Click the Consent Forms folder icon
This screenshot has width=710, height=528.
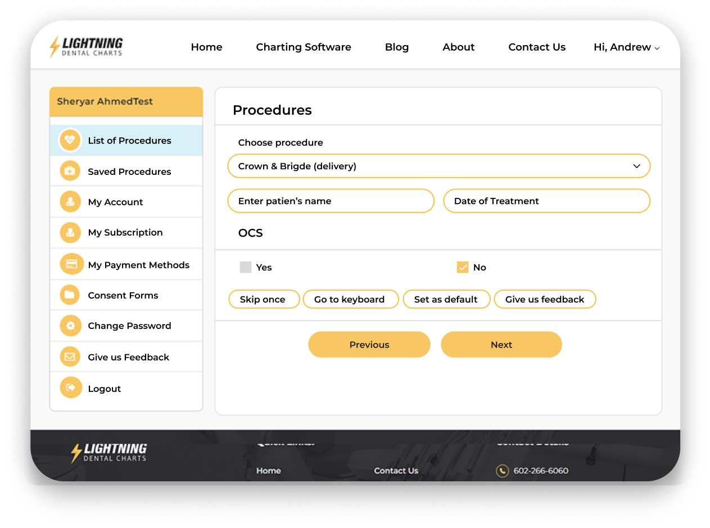pyautogui.click(x=70, y=295)
